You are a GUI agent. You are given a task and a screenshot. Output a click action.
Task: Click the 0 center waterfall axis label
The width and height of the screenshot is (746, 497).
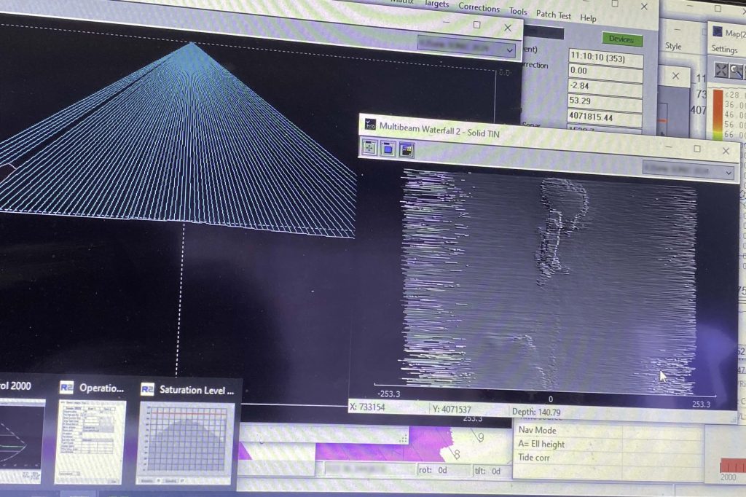pyautogui.click(x=551, y=399)
